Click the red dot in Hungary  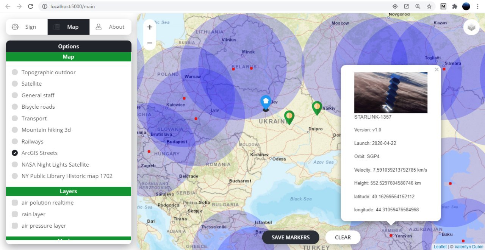click(149, 152)
